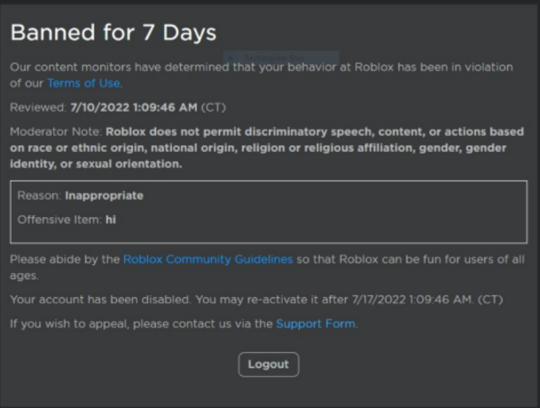Image resolution: width=540 pixels, height=408 pixels.
Task: Click the reviewed timestamp 7/10/2022 1:09:46 AM
Action: (x=134, y=107)
